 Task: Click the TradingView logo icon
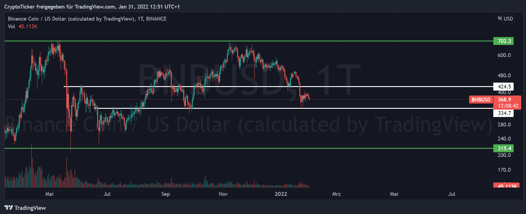pyautogui.click(x=9, y=208)
